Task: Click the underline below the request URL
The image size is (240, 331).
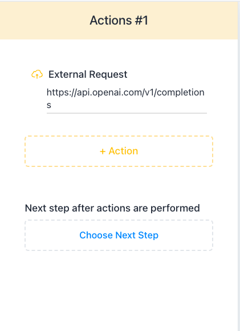Action: pos(127,113)
